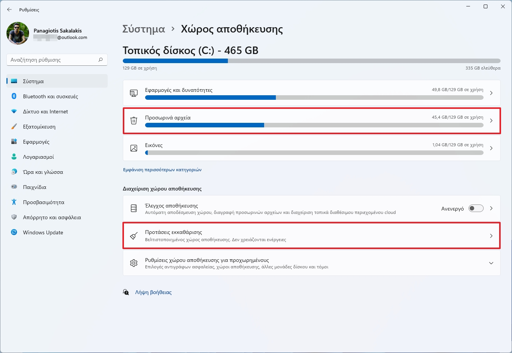This screenshot has height=353, width=512.
Task: Click Εμφάνιση περισσότερων κατηγοριών link
Action: coord(162,170)
